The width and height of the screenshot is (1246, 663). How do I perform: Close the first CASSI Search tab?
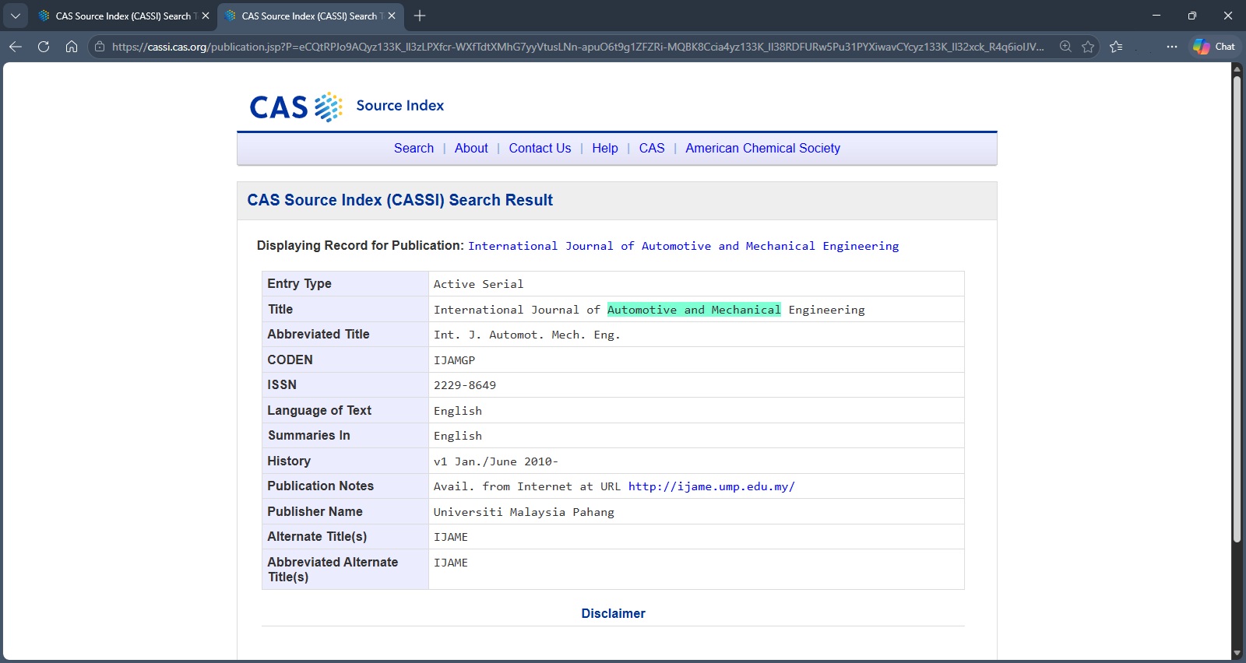pyautogui.click(x=206, y=16)
